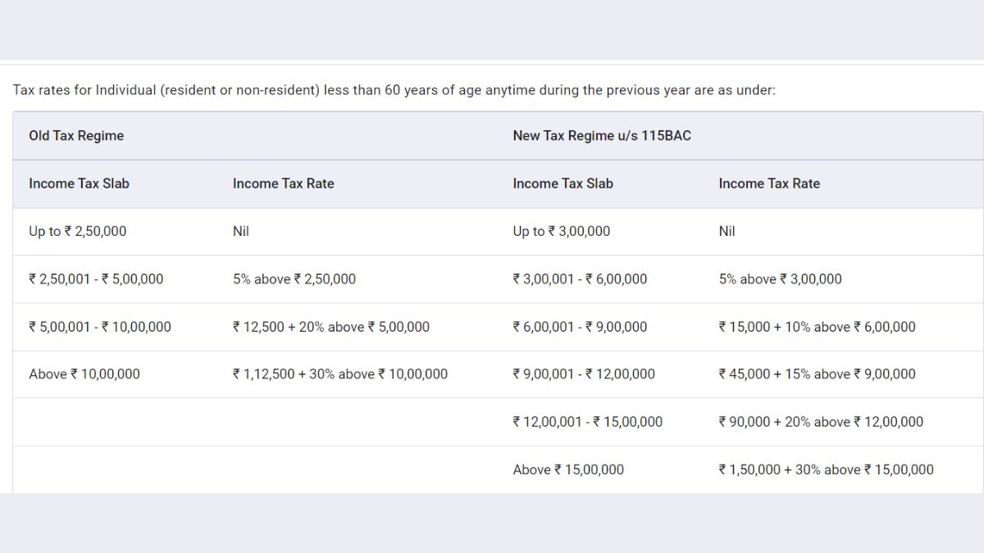This screenshot has width=984, height=553.
Task: Select Income Tax Rate column under Old Regime
Action: tap(283, 184)
